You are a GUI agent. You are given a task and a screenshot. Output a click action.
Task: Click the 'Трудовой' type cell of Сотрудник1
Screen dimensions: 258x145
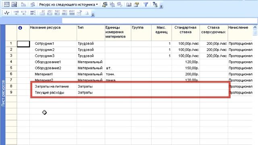(x=91, y=44)
